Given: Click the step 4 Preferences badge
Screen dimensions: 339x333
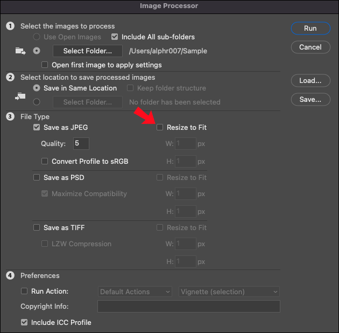Looking at the screenshot, I should click(x=10, y=276).
